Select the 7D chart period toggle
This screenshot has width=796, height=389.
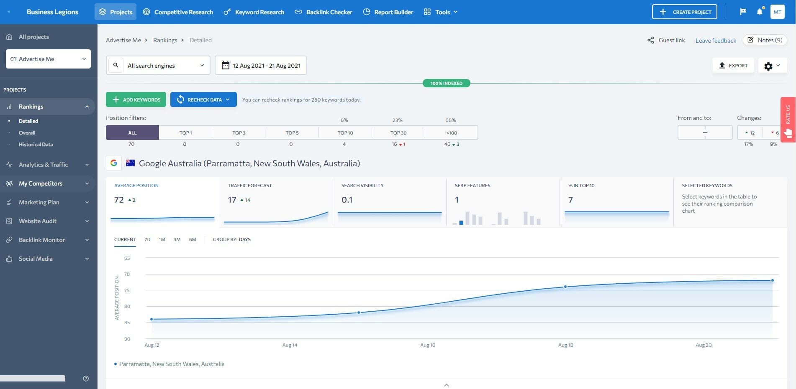pyautogui.click(x=147, y=239)
